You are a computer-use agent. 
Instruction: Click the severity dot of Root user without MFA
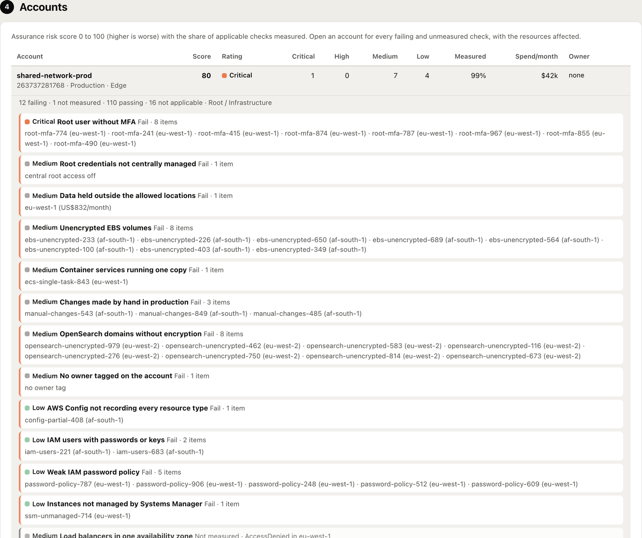click(27, 122)
